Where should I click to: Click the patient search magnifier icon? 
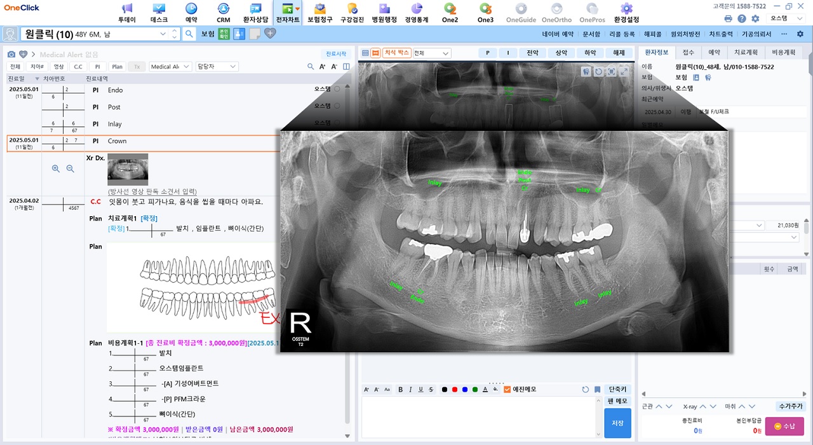[189, 34]
